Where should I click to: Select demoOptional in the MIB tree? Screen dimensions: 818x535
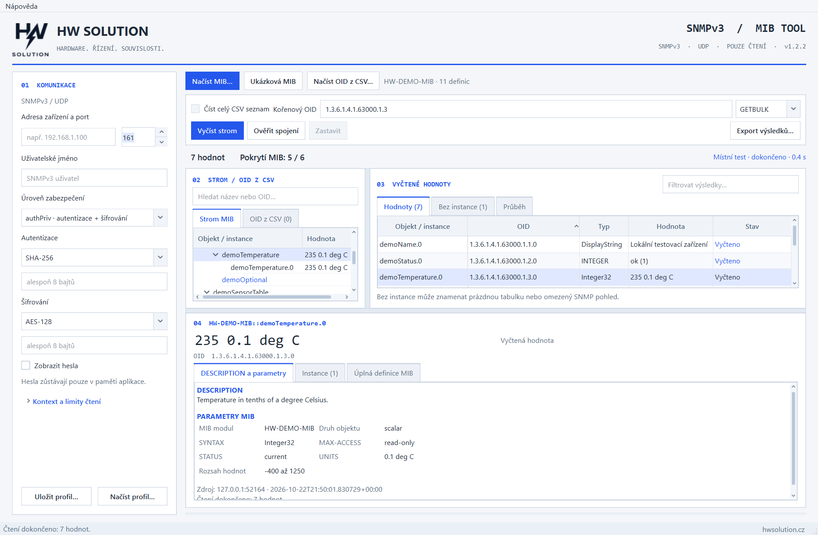pos(244,280)
